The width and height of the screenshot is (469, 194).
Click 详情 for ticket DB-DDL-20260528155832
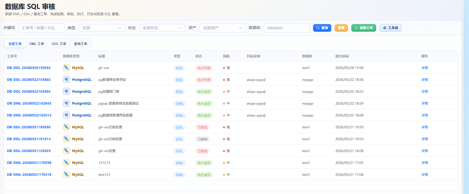425,68
